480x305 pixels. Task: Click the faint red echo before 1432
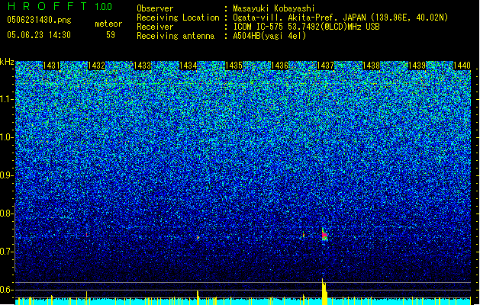tap(87, 234)
